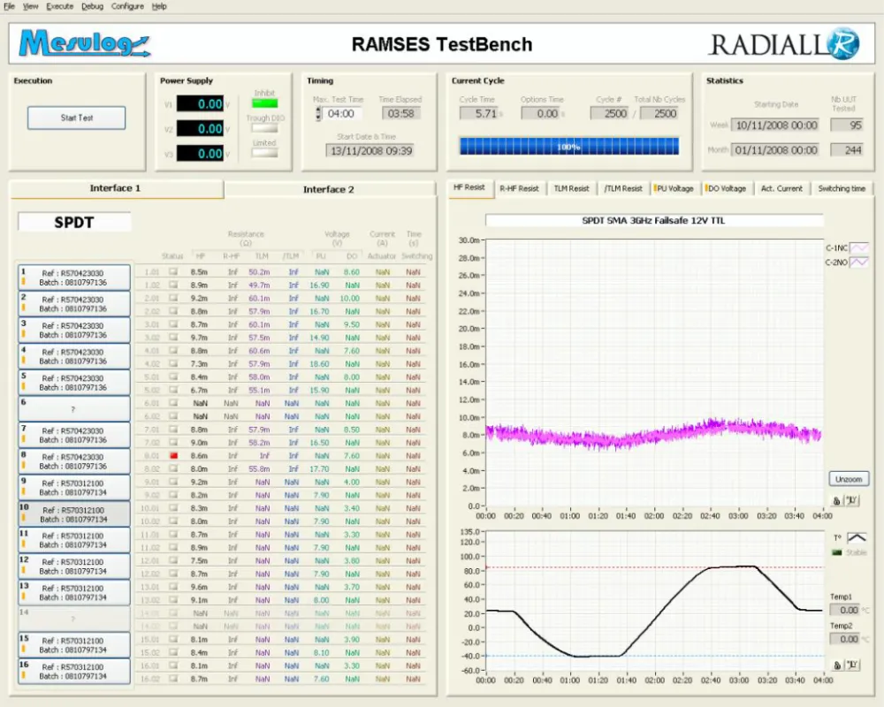Screen dimensions: 884x707
Task: Click the Mesulog logo
Action: (85, 42)
